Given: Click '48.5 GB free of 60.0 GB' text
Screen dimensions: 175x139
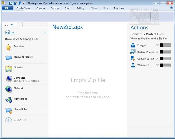Looking at the screenshot, I should pyautogui.click(x=27, y=81).
